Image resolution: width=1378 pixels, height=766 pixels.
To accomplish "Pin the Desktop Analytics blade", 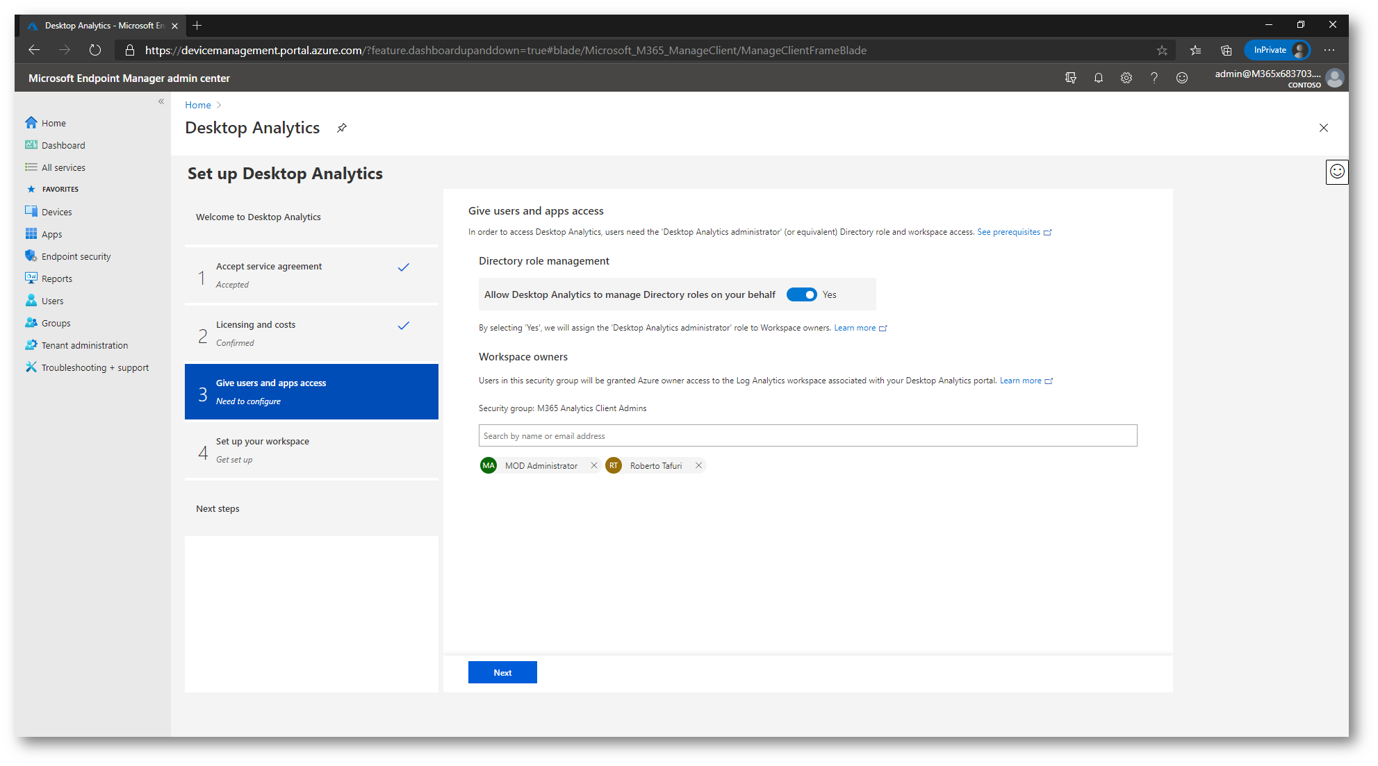I will tap(341, 128).
